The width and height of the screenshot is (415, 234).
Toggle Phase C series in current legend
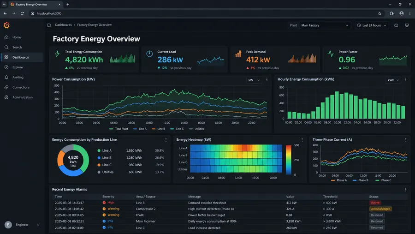click(x=383, y=180)
